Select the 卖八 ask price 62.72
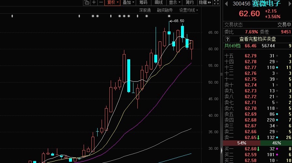Image resolution: width=292 pixels, height=163 pixels. pyautogui.click(x=250, y=97)
